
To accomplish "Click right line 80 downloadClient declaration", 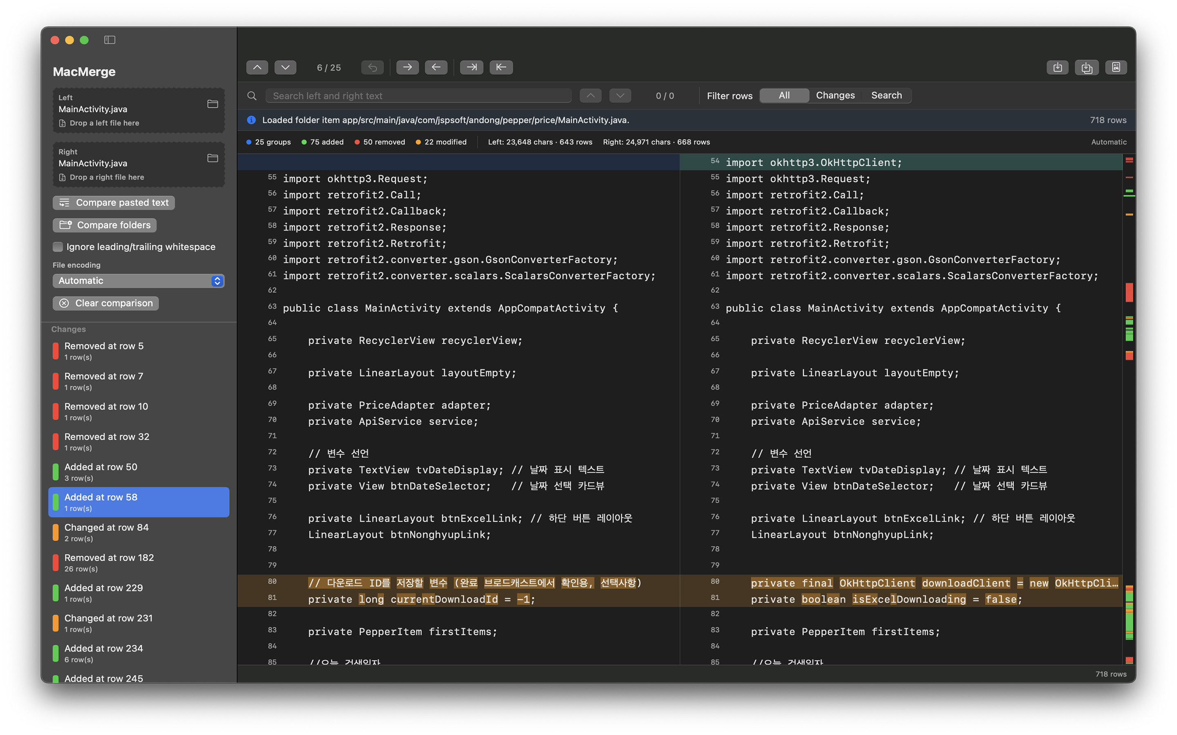I will point(934,583).
